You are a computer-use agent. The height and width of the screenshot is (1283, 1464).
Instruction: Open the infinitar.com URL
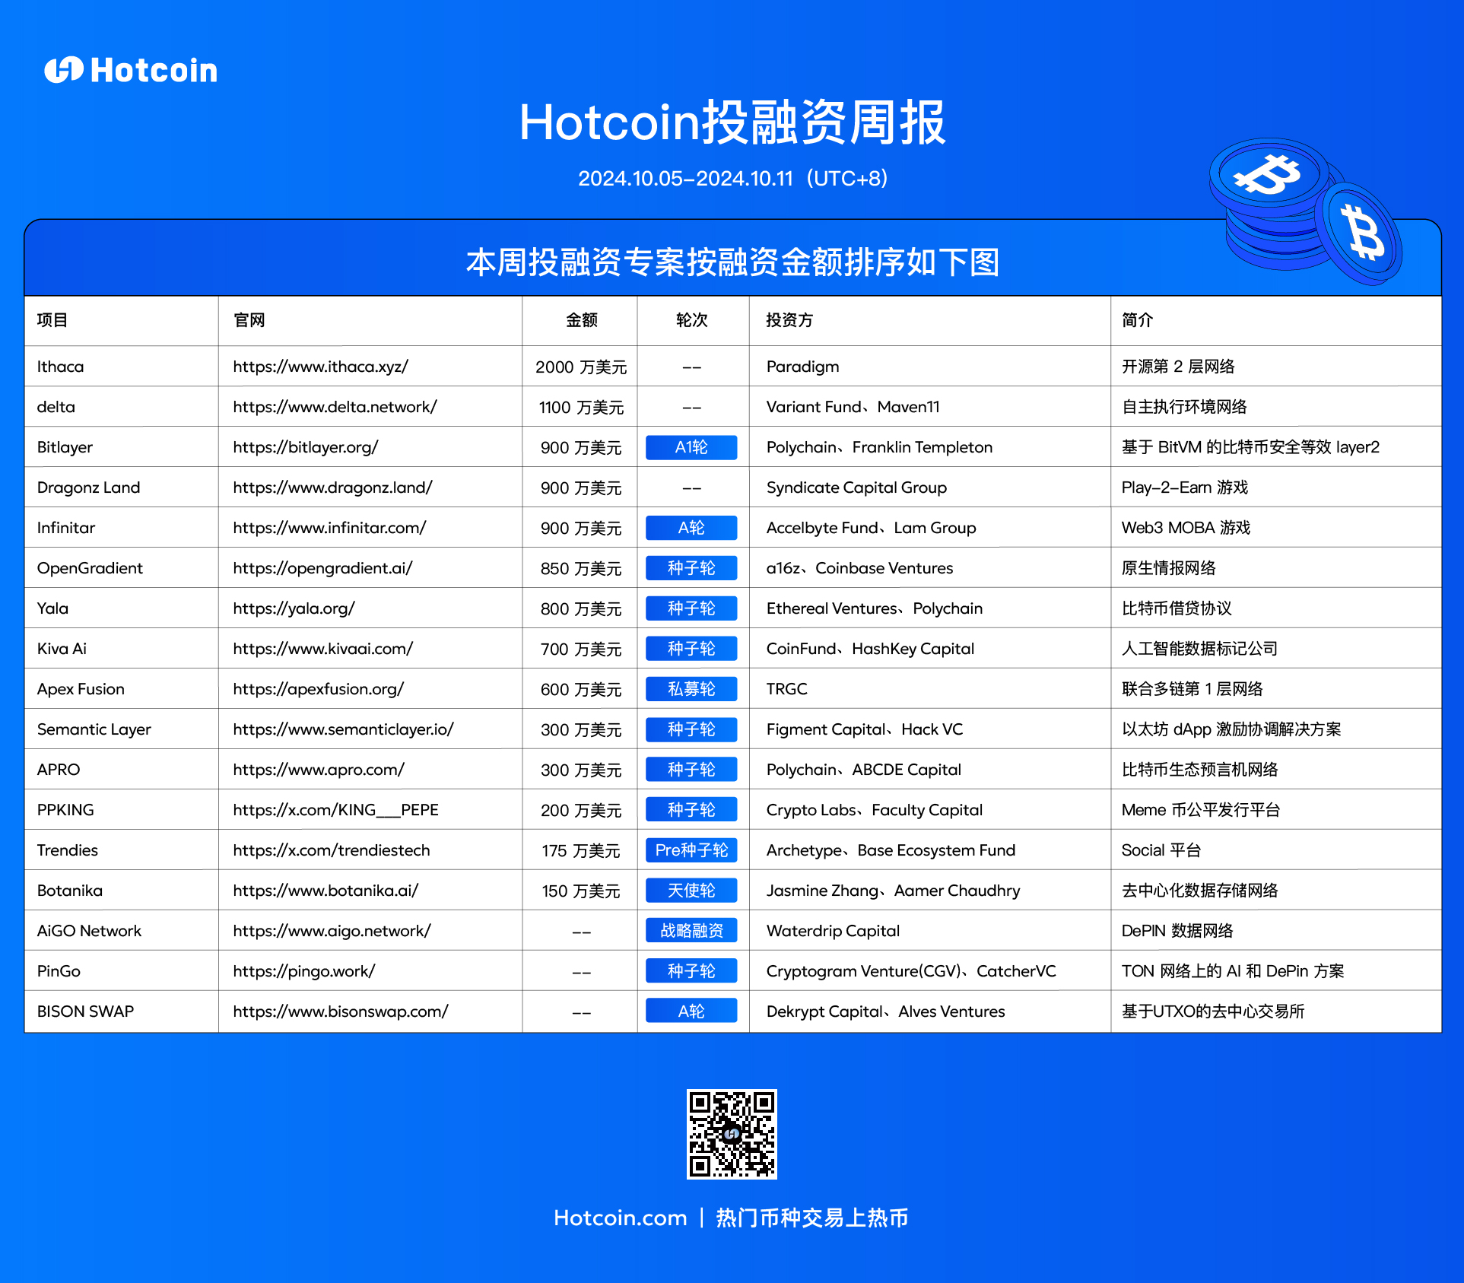pos(329,528)
